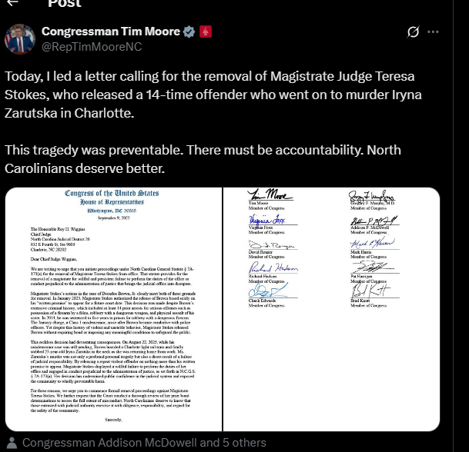Viewport: 469px width, 452px height.
Task: Open the @RepTimMooreNC handle link
Action: pos(92,47)
